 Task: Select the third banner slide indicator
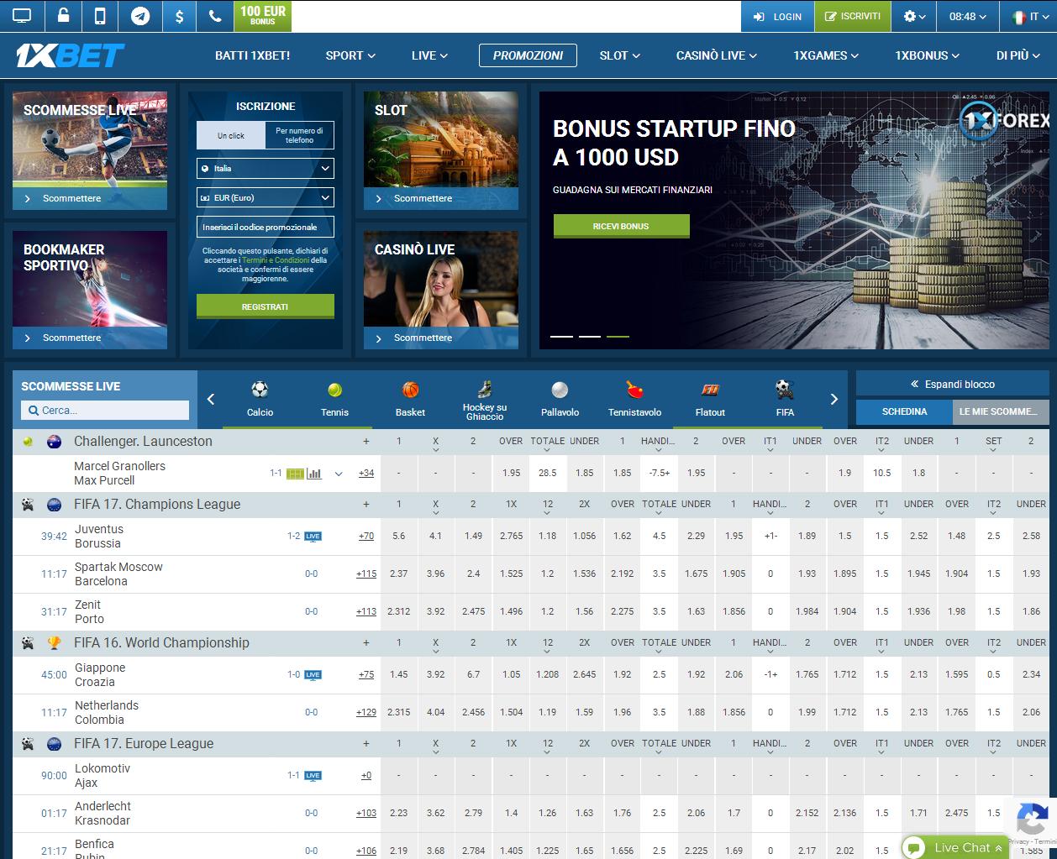(618, 336)
